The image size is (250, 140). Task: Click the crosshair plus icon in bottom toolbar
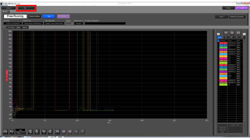(x=76, y=131)
